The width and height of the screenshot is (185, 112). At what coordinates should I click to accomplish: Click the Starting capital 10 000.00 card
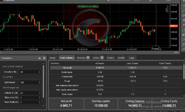[101, 104]
